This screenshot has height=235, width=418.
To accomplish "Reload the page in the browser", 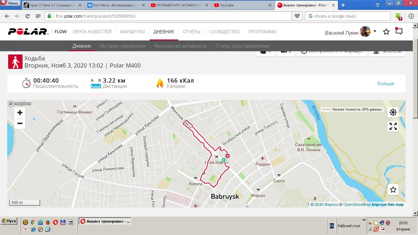I will click(27, 16).
